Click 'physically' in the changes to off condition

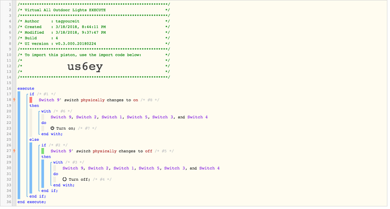[x=105, y=151]
